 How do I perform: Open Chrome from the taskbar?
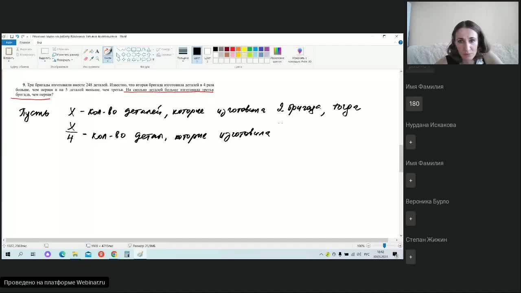(114, 254)
